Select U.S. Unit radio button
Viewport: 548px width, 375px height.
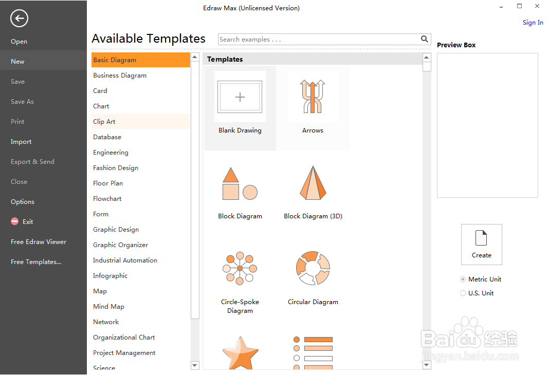coord(463,293)
